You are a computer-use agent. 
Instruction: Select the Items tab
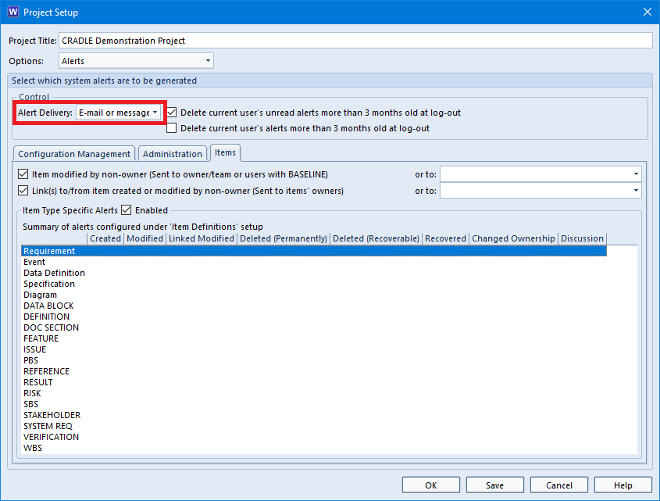pos(225,152)
